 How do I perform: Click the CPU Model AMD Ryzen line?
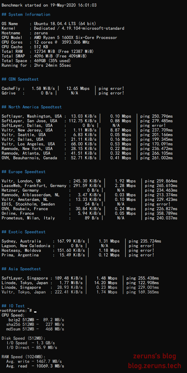(59, 38)
